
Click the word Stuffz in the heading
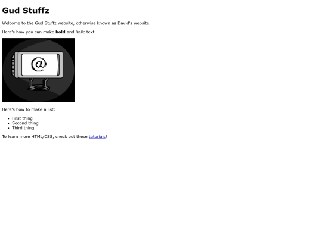(x=36, y=11)
